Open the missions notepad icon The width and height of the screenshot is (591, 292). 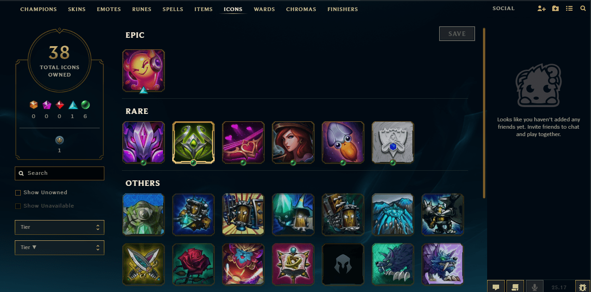coord(515,286)
